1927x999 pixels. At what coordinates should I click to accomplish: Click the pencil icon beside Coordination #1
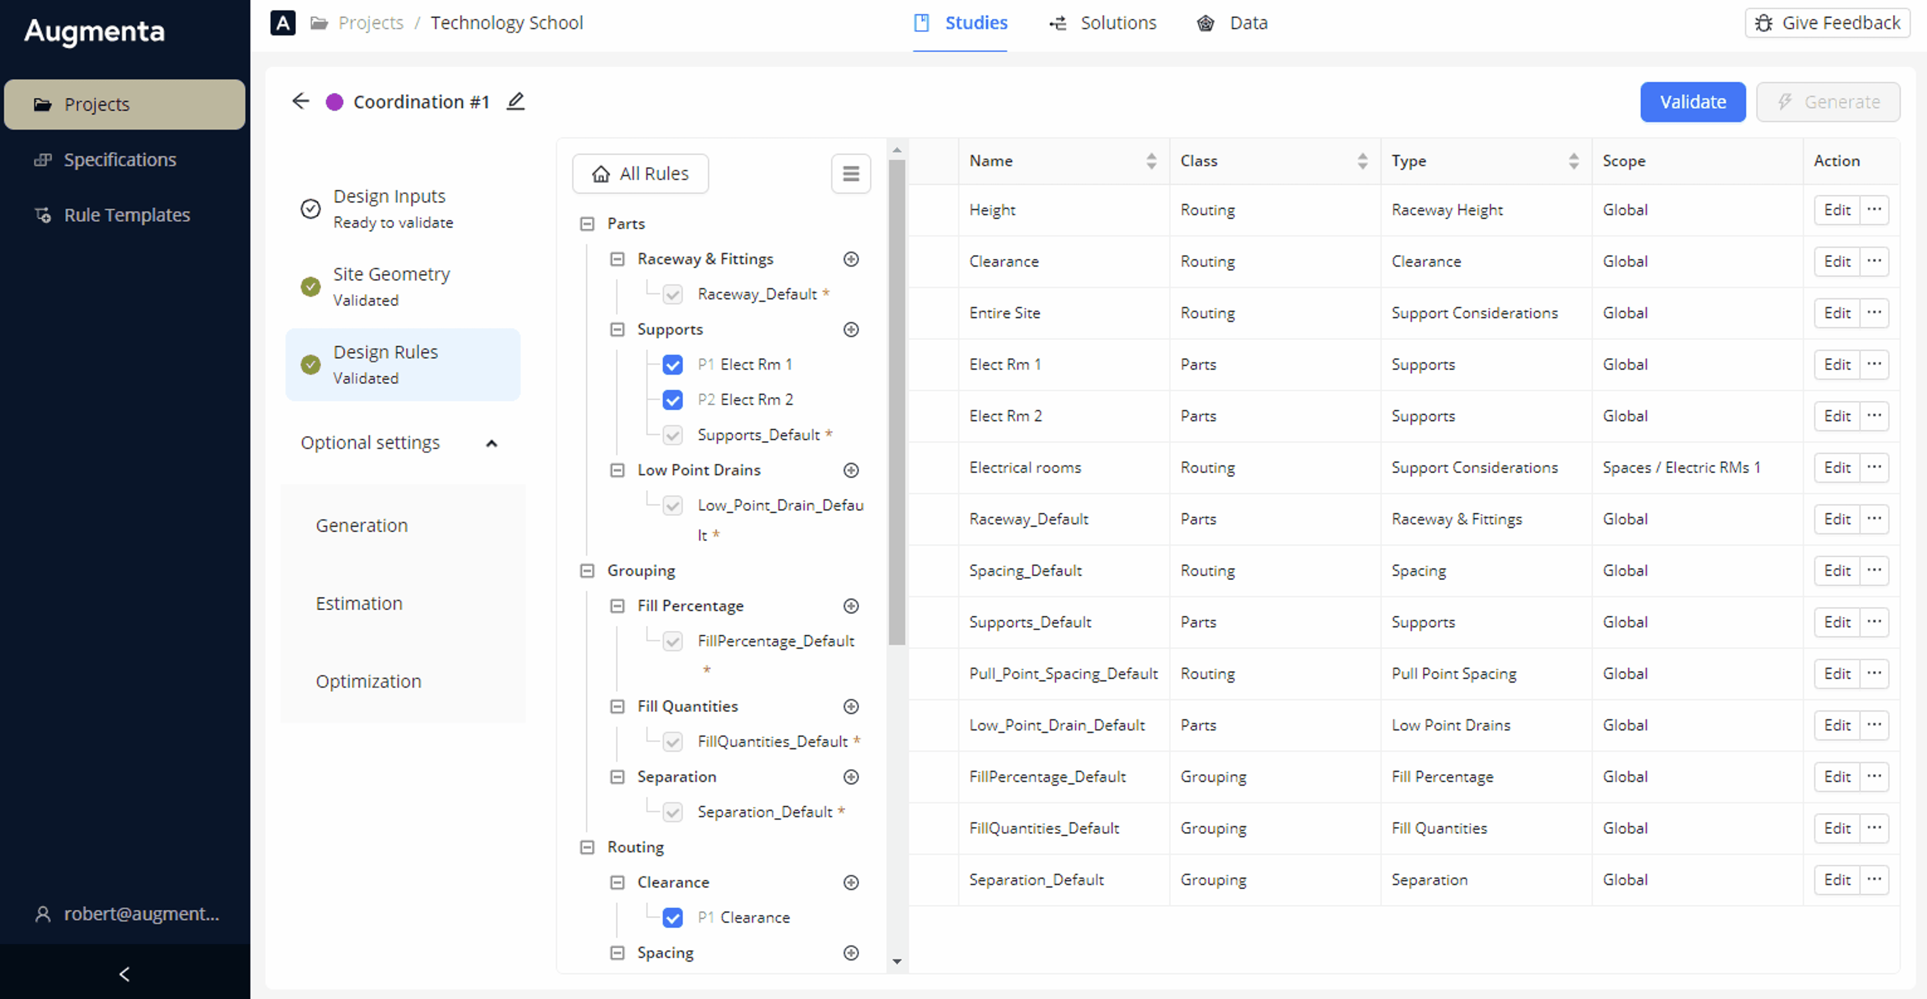515,101
